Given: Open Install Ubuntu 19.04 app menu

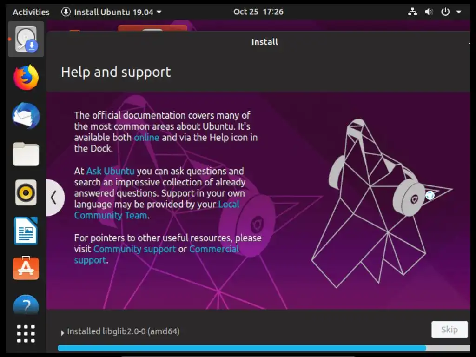Looking at the screenshot, I should (112, 12).
